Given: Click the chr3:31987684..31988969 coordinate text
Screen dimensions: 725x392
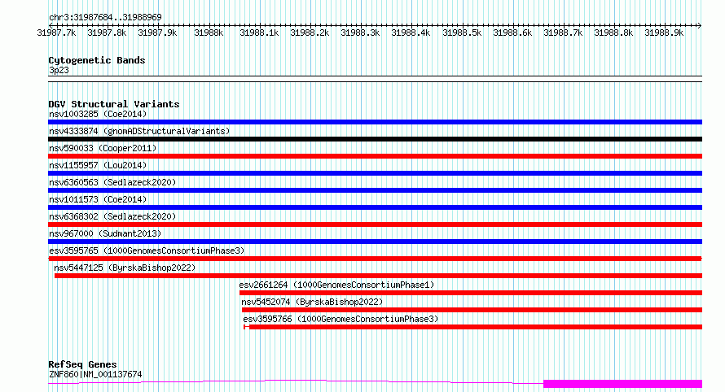Looking at the screenshot, I should coord(105,18).
